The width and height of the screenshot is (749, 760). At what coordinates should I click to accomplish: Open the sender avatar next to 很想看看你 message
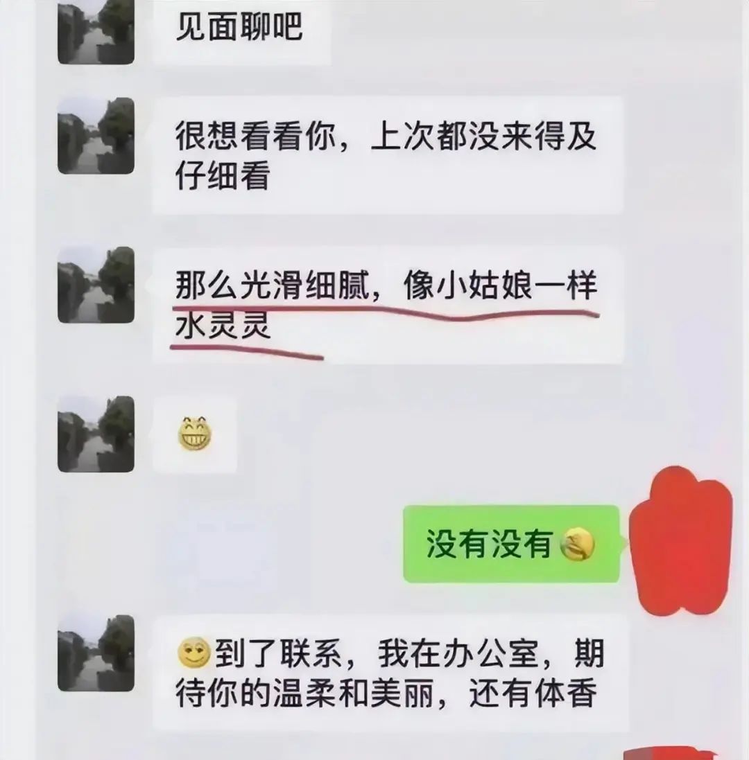(x=96, y=136)
